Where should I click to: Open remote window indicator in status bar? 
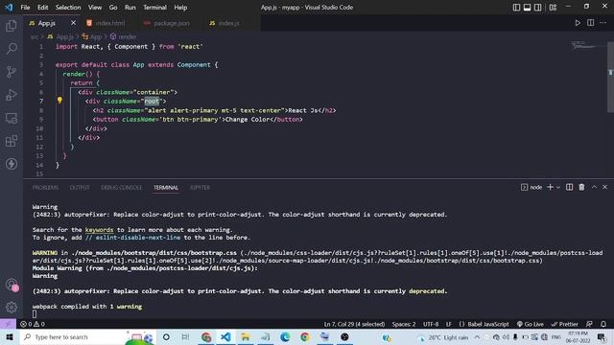coord(8,324)
